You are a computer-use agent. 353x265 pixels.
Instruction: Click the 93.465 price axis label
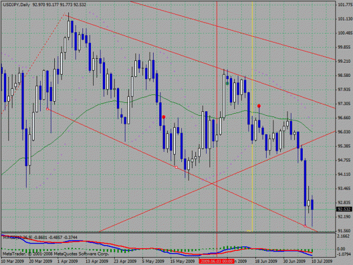[x=345, y=189]
